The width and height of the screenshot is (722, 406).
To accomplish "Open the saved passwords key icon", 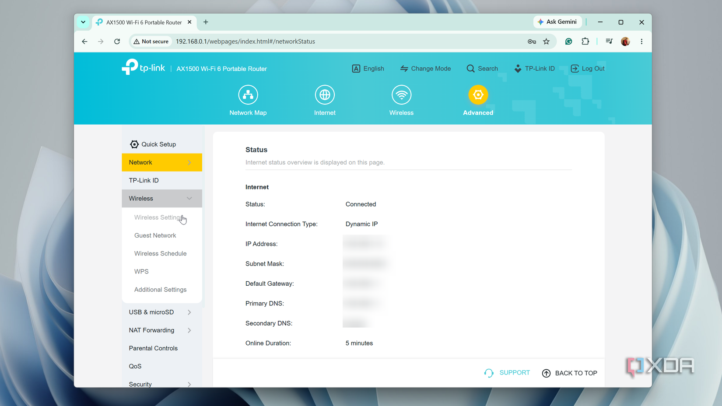I will [x=532, y=42].
